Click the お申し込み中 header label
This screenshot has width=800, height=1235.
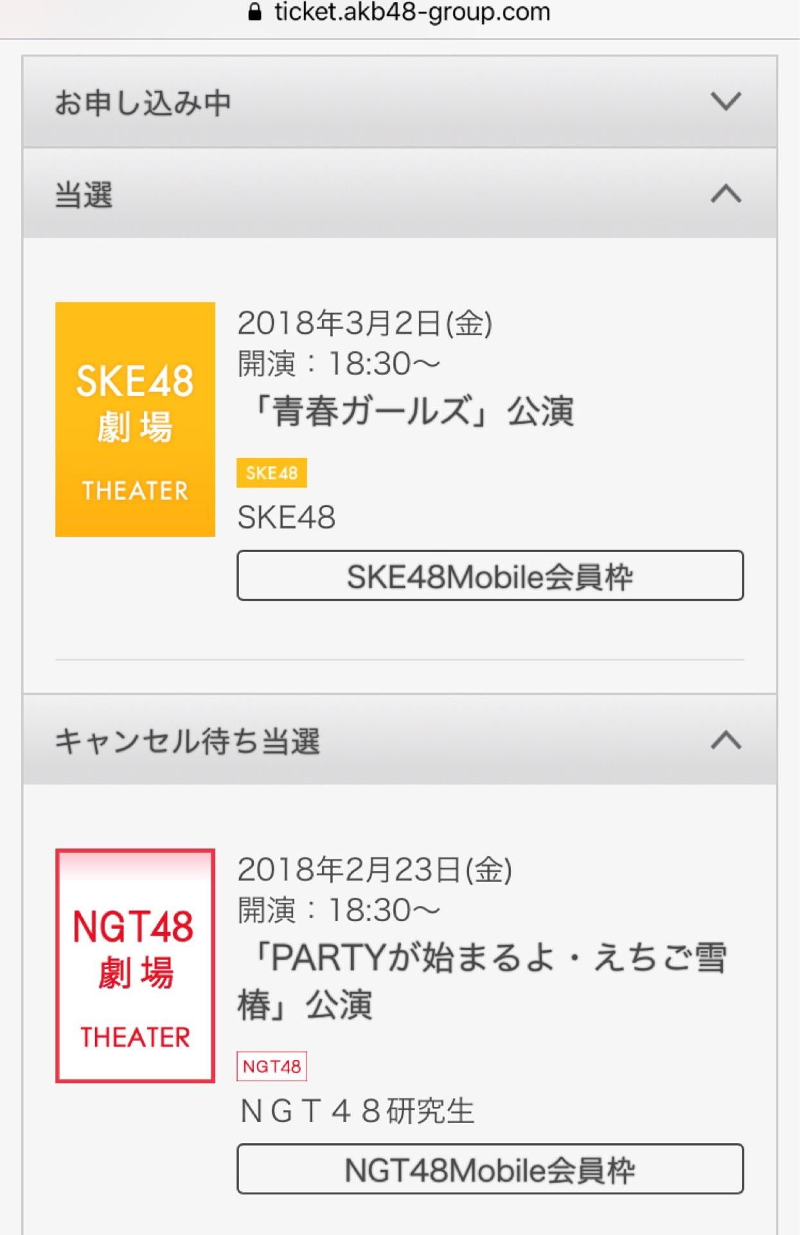click(x=143, y=103)
